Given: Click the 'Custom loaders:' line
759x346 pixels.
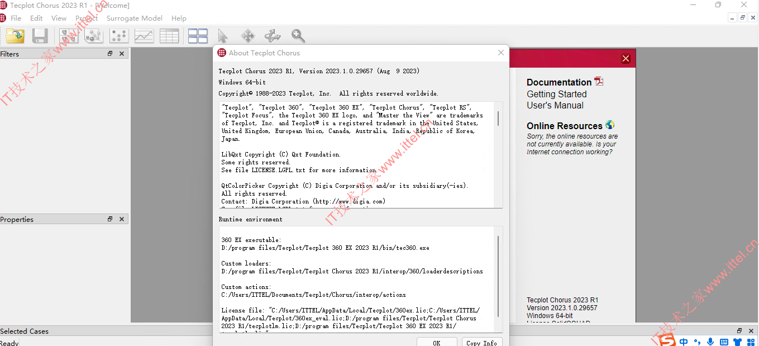Looking at the screenshot, I should coord(246,263).
